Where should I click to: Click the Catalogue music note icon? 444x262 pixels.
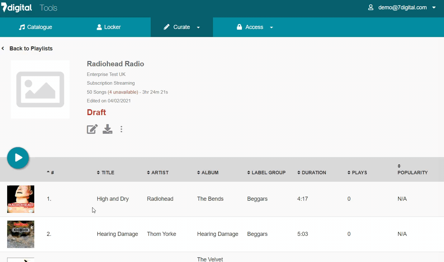(x=22, y=27)
